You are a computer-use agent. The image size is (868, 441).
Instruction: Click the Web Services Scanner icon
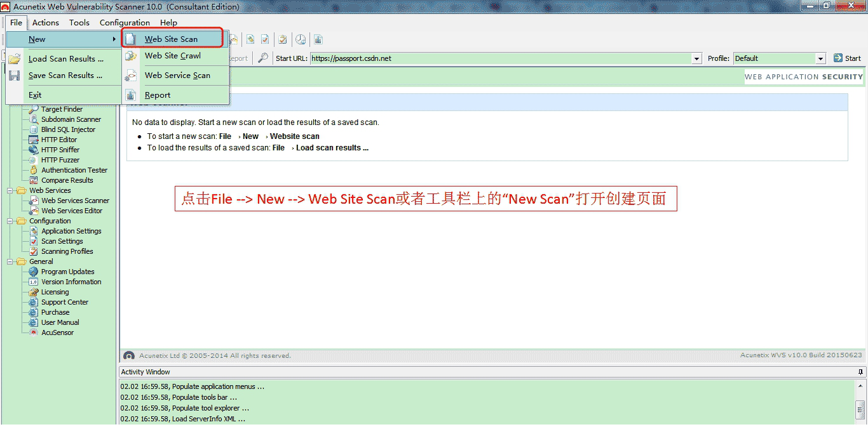(x=33, y=201)
